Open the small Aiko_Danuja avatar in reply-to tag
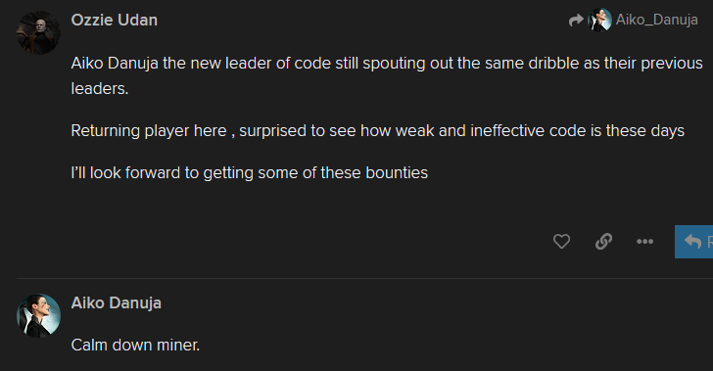 pyautogui.click(x=599, y=20)
